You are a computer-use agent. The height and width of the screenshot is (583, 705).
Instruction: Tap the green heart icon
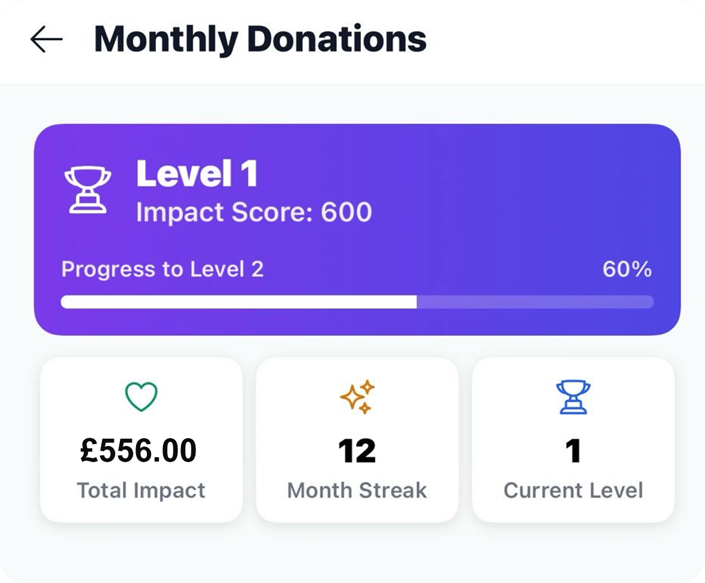(141, 397)
